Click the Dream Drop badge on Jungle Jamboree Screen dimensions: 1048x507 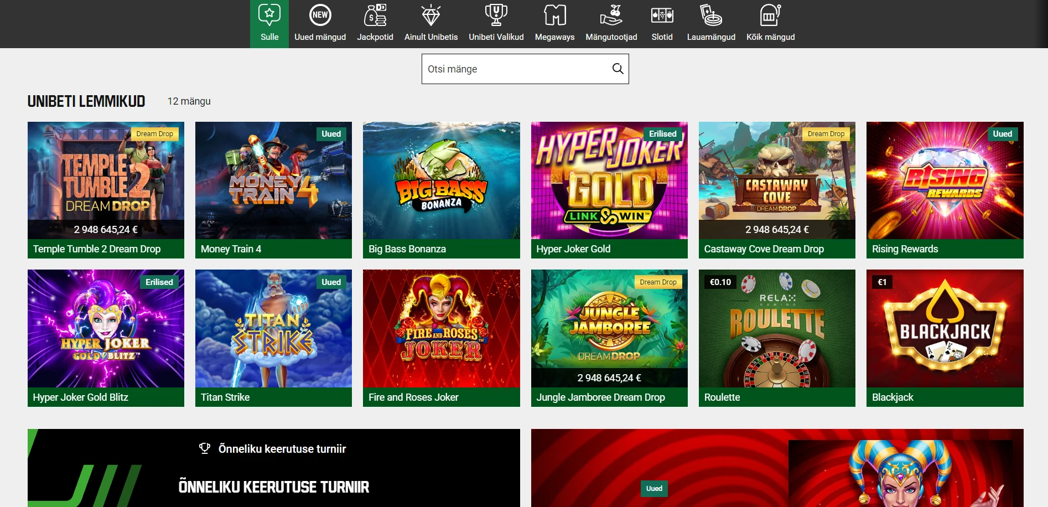[658, 282]
